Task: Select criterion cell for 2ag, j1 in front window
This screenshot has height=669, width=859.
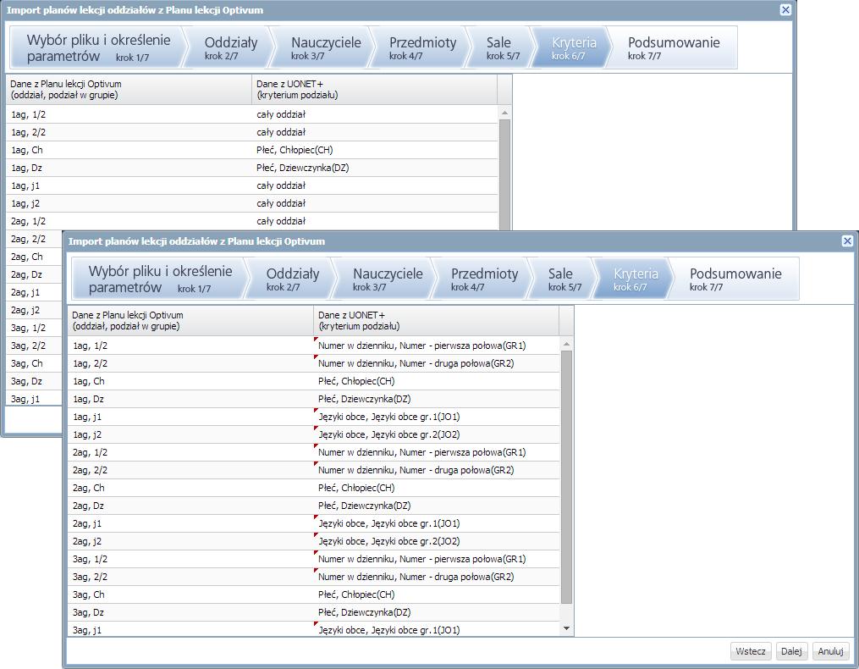Action: pos(436,523)
